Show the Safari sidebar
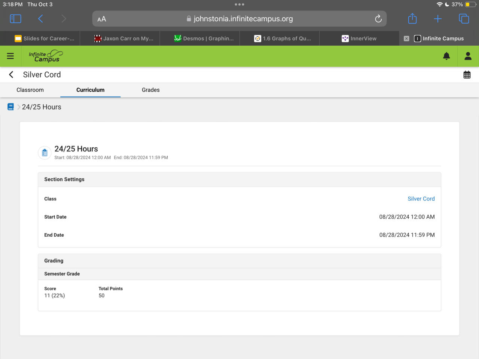The height and width of the screenshot is (359, 479). tap(15, 19)
